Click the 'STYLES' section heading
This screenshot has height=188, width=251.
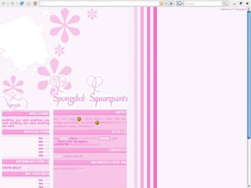tap(119, 132)
